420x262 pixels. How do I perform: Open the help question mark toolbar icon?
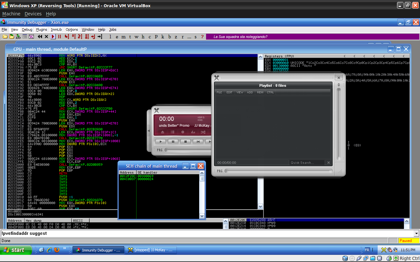tap(202, 37)
